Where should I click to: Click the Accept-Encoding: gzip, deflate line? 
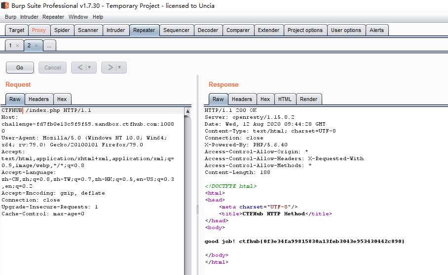(53, 193)
